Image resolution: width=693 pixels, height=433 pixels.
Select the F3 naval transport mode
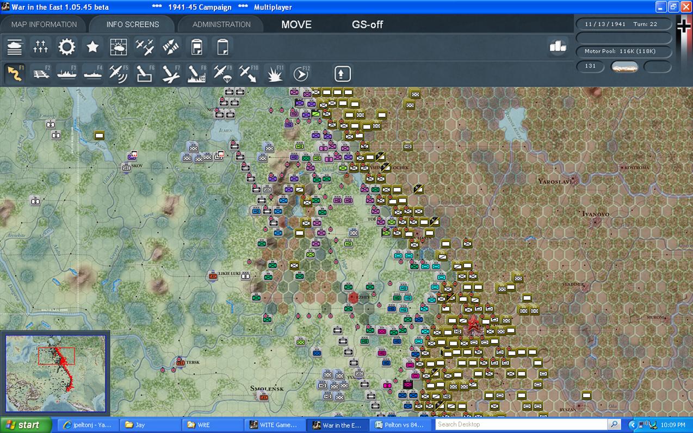pyautogui.click(x=67, y=73)
